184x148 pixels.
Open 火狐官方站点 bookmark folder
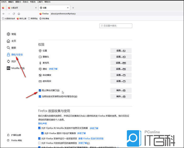coord(9,19)
